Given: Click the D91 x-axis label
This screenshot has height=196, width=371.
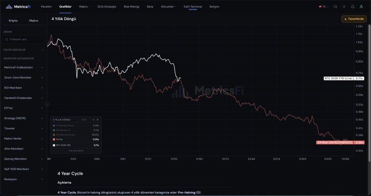Looking at the screenshot, I should click(123, 159).
